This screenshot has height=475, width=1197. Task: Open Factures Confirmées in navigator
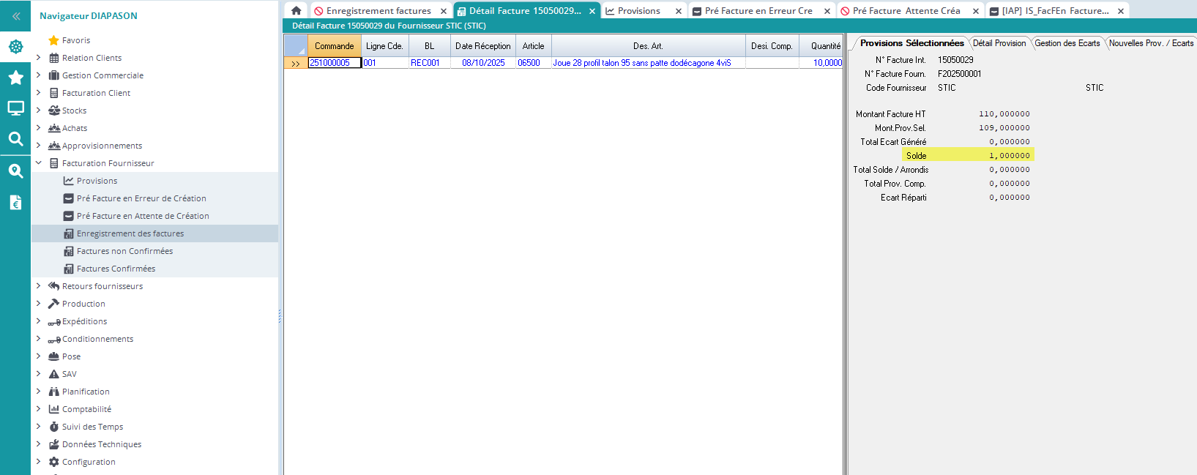point(116,269)
